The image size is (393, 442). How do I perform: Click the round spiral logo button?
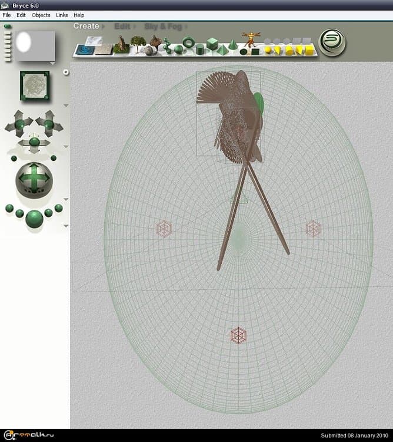(x=332, y=42)
